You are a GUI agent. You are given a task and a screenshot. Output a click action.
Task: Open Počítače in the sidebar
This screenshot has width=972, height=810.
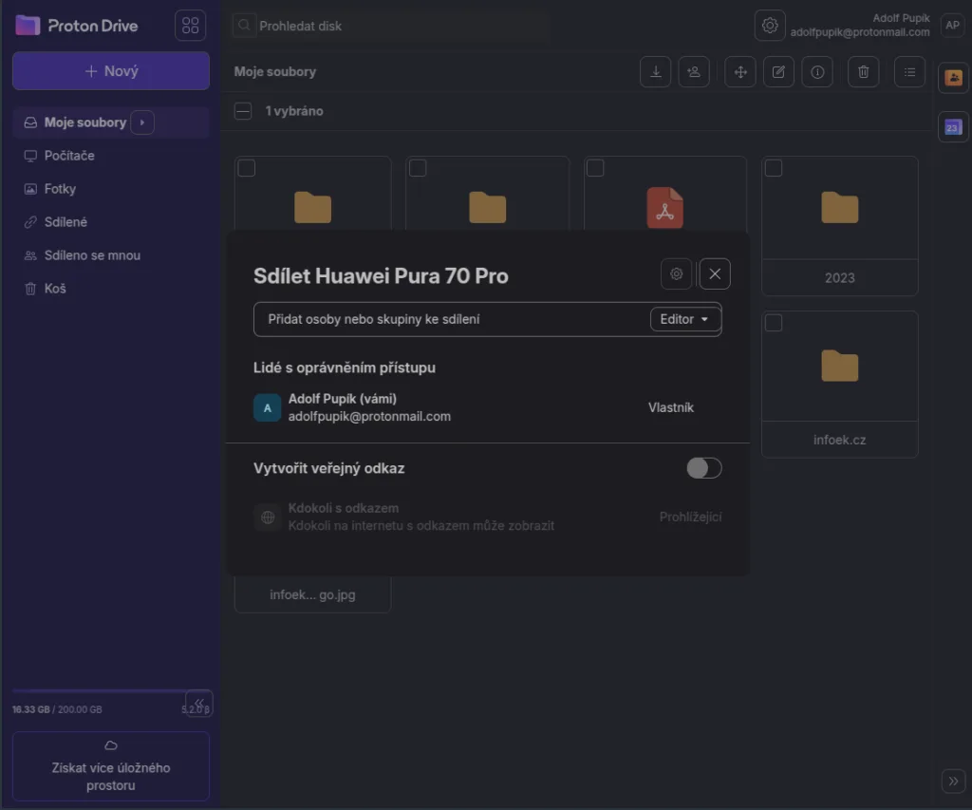[x=111, y=156]
